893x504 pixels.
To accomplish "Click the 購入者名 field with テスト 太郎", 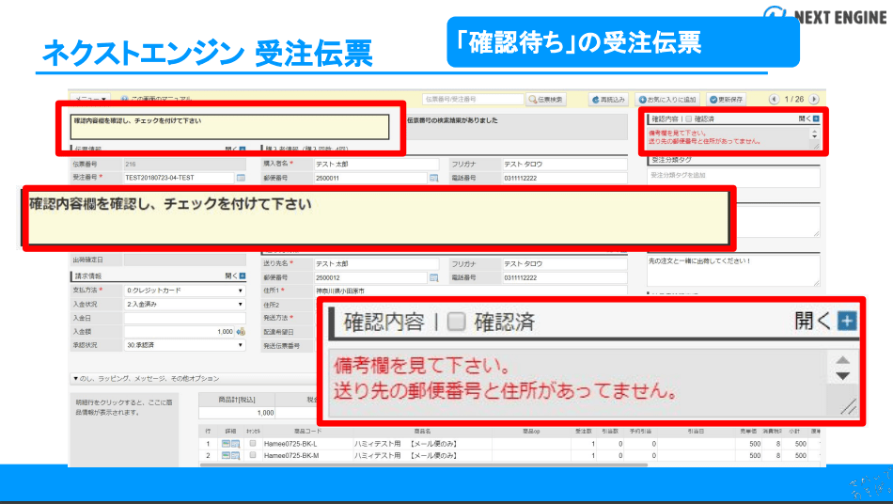I will (x=376, y=164).
